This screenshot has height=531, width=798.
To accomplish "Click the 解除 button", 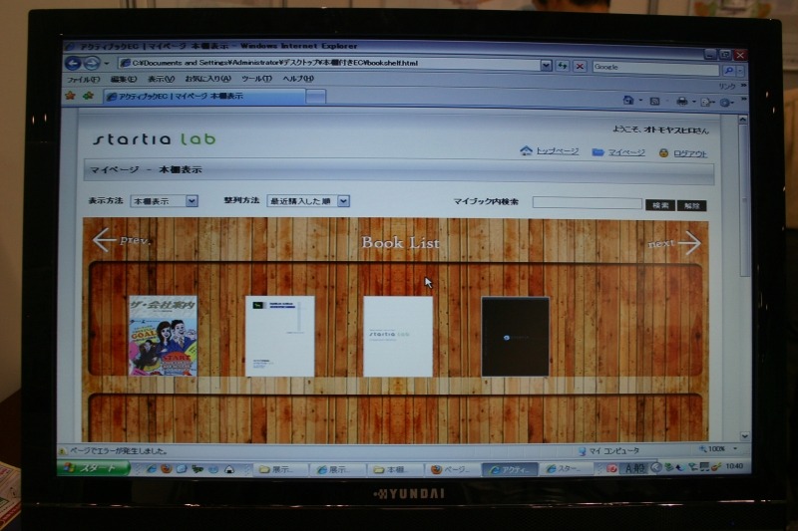I will point(691,206).
